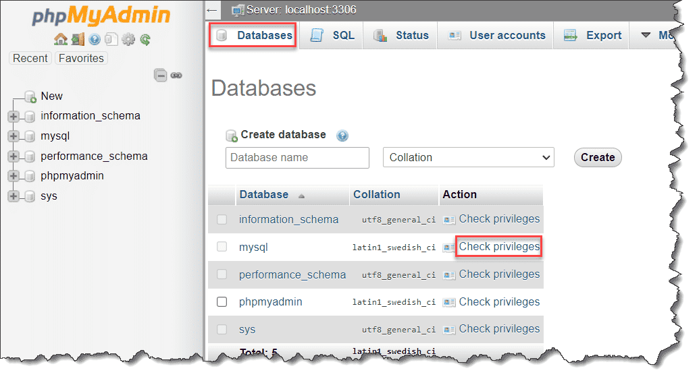The width and height of the screenshot is (699, 379).
Task: Open the User accounts tab
Action: [x=496, y=35]
